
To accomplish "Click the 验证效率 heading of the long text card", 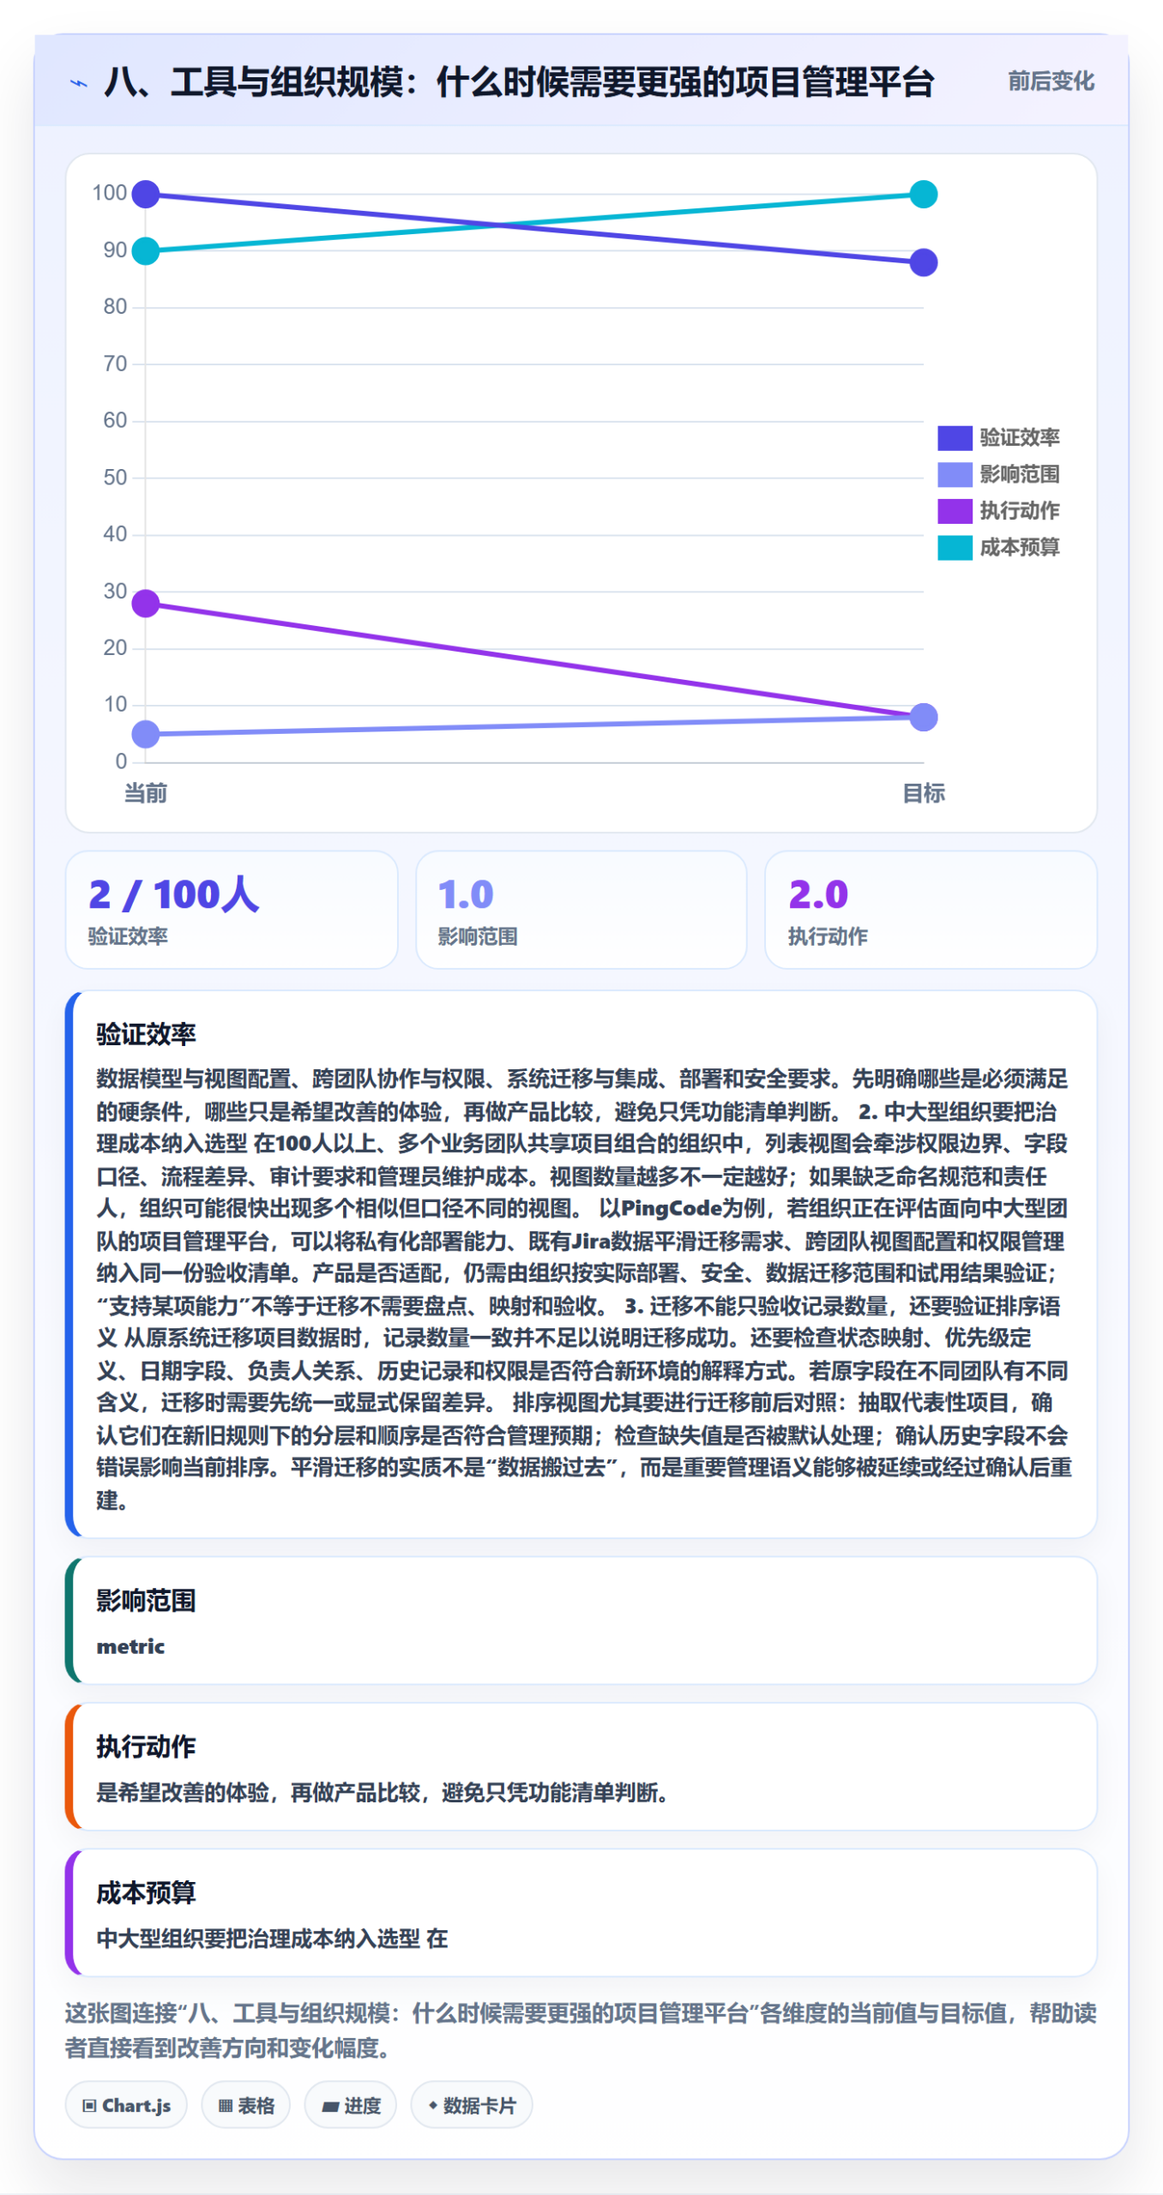I will (146, 1034).
